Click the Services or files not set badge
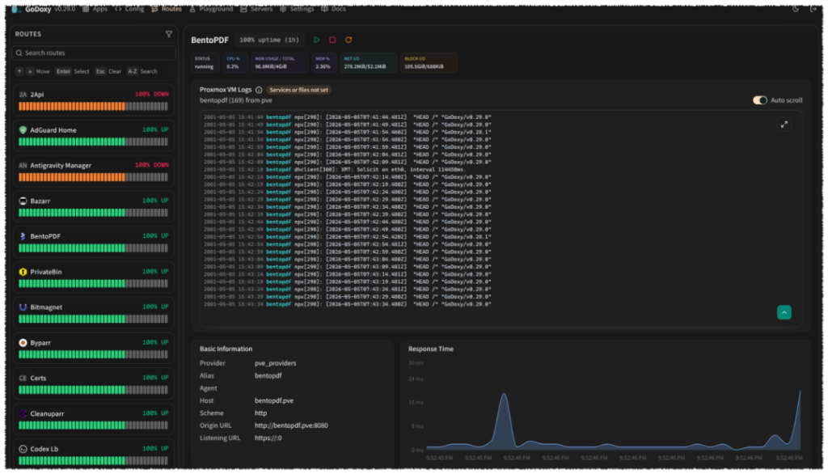The height and width of the screenshot is (474, 828). [x=299, y=90]
